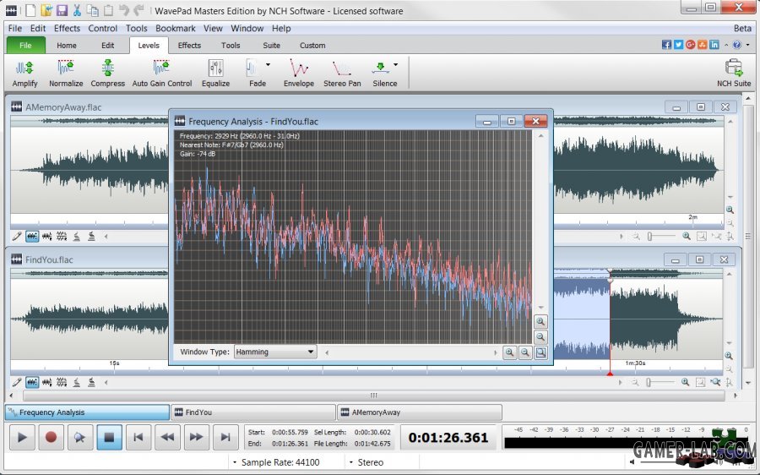Zoom to full view in Frequency Analysis

(540, 352)
